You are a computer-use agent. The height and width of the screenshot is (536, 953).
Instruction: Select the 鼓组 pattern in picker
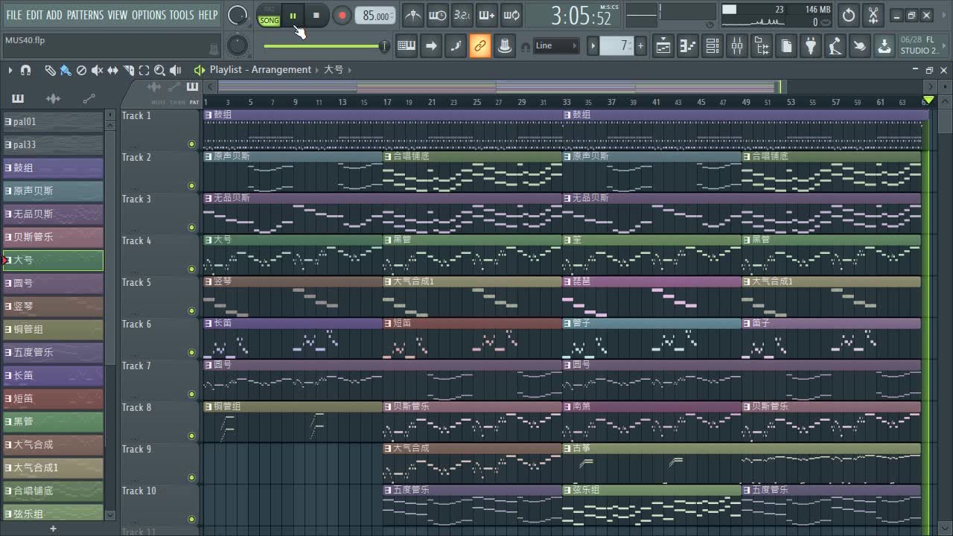point(53,167)
